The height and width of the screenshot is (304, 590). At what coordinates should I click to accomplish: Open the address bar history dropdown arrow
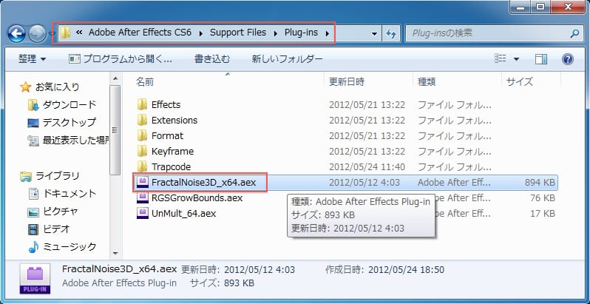coord(374,34)
